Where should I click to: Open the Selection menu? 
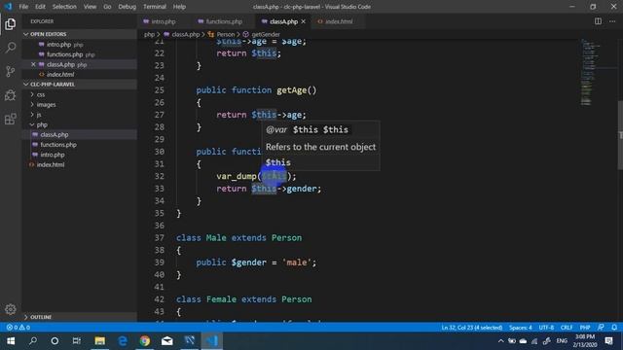[x=64, y=7]
